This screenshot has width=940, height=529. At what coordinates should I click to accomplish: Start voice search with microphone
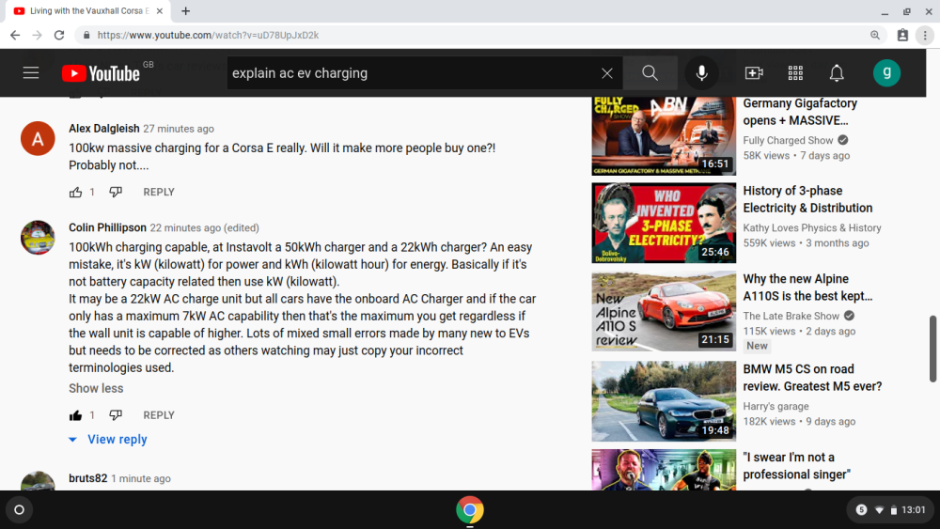point(701,73)
